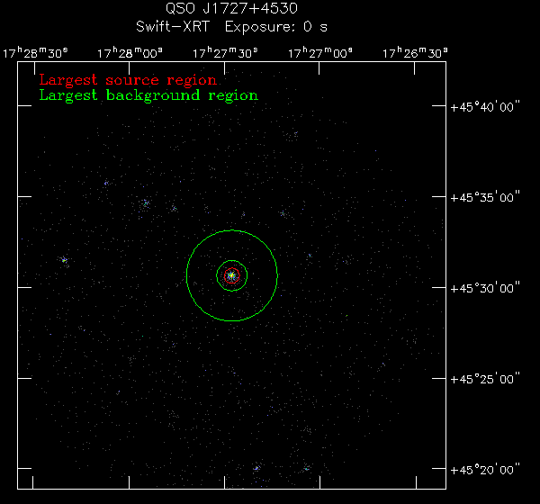Click the "Exposure: 0 s" text
The image size is (540, 504).
tap(276, 27)
